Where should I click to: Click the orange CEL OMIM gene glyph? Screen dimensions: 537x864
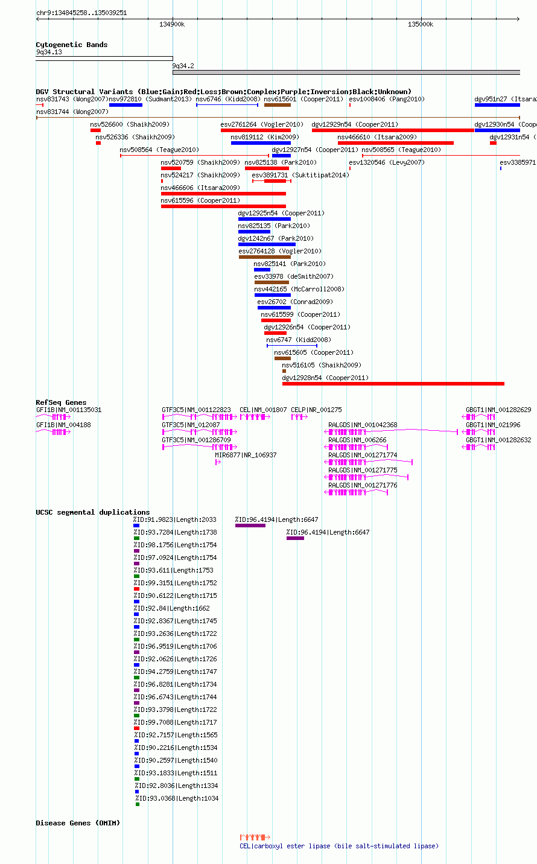pyautogui.click(x=255, y=837)
